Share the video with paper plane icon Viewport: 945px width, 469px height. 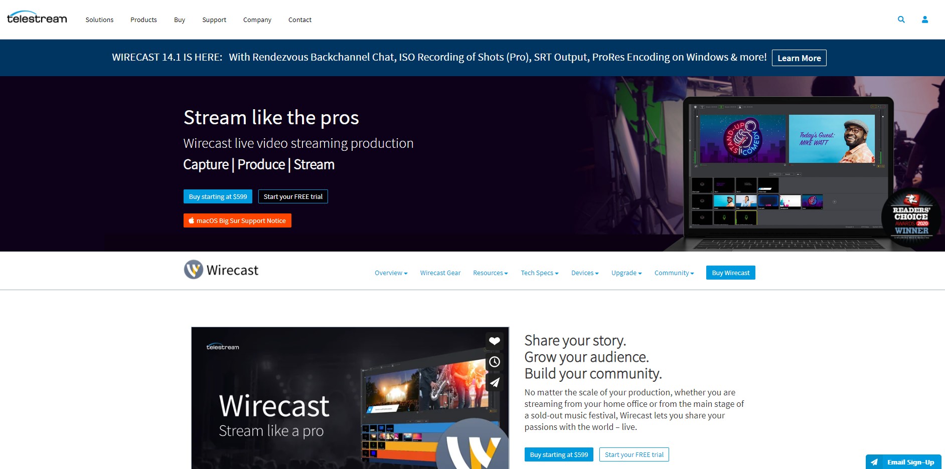pos(495,382)
